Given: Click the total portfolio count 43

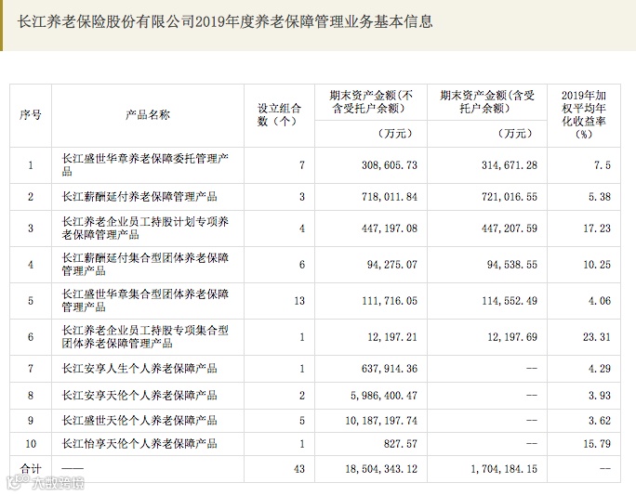Looking at the screenshot, I should tap(299, 469).
